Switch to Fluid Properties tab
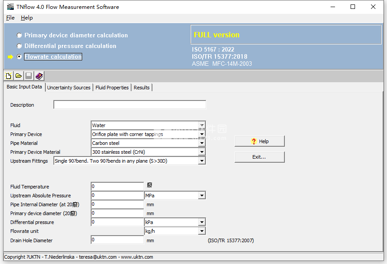This screenshot has height=264, width=387. click(112, 88)
